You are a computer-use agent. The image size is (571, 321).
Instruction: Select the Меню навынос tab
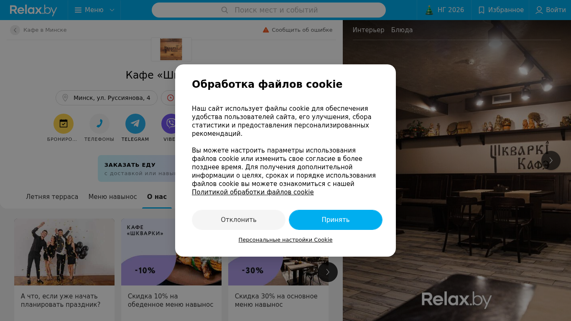tap(112, 197)
